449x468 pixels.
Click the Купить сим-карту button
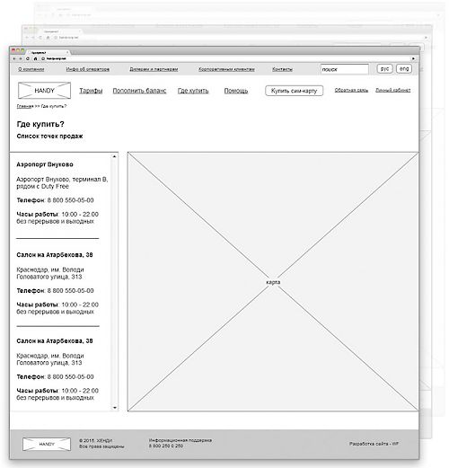[x=295, y=91]
